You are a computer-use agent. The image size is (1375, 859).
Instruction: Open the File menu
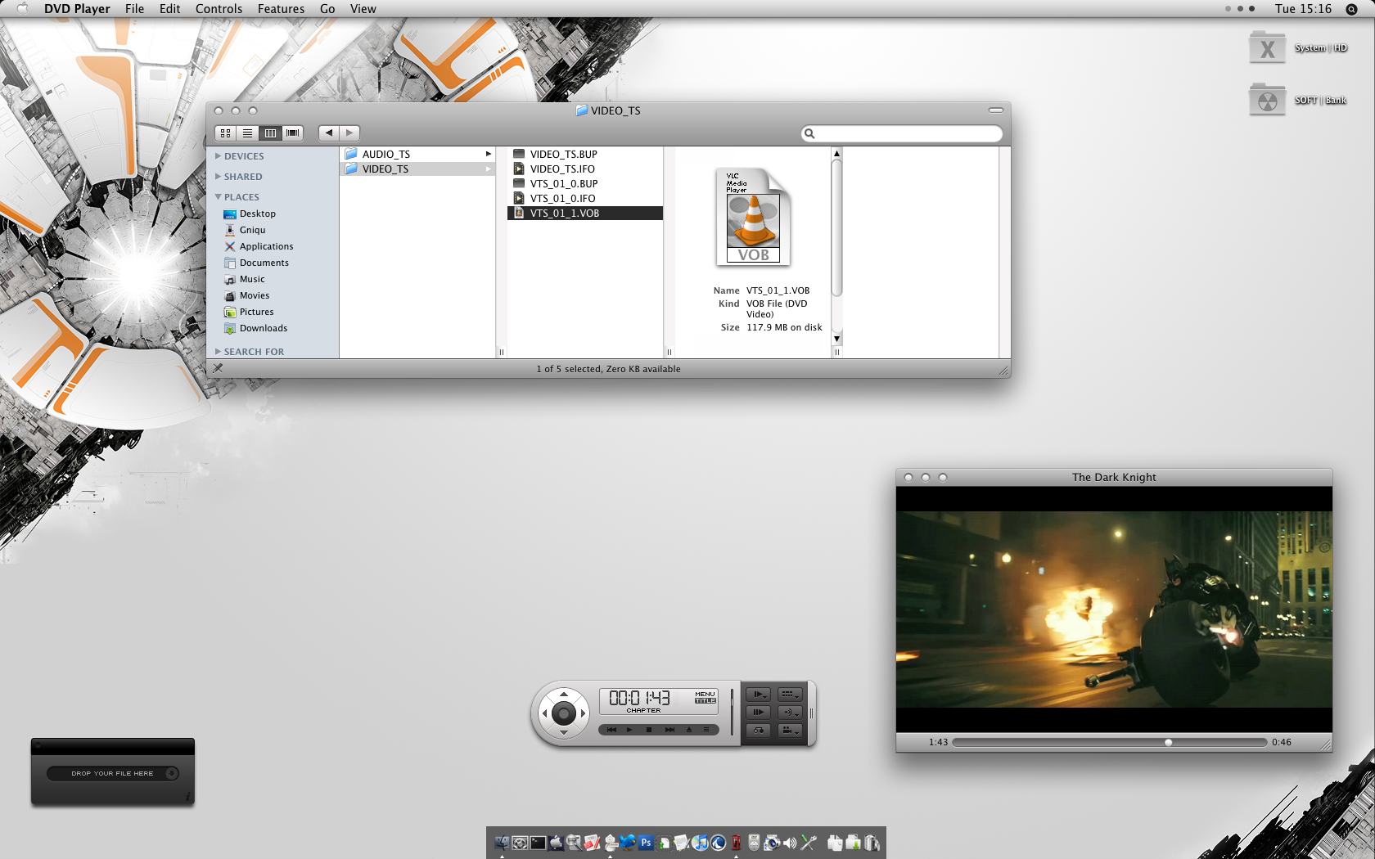(134, 9)
